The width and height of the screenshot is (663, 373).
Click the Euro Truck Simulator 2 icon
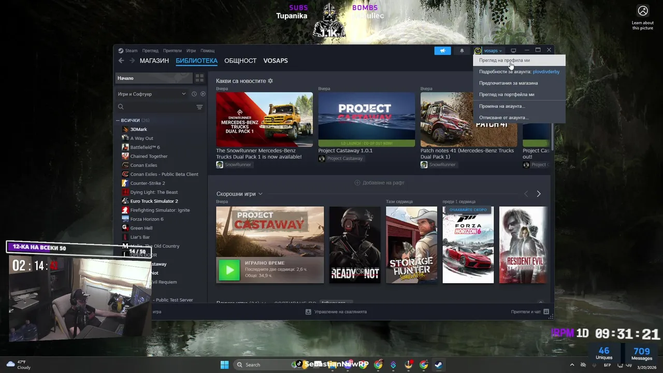(x=125, y=201)
